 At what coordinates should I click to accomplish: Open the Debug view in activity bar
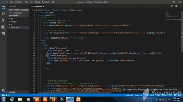click(x=3, y=27)
